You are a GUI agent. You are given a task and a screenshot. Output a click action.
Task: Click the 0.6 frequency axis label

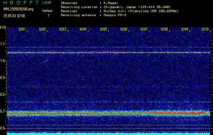coord(3,128)
